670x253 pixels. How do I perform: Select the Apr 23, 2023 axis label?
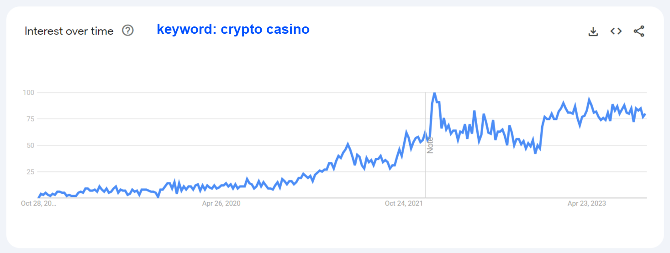586,203
